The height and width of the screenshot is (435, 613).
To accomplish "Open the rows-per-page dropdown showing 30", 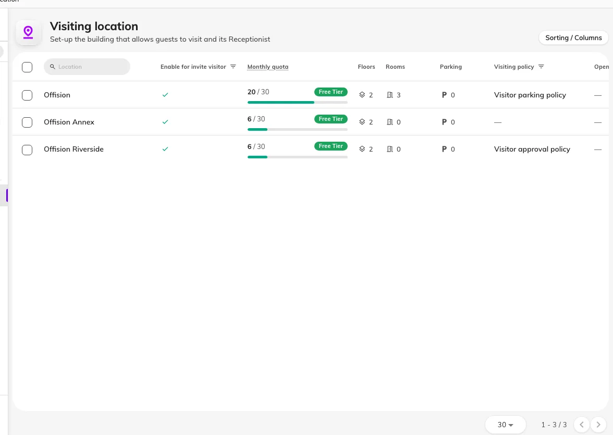I will [x=506, y=425].
